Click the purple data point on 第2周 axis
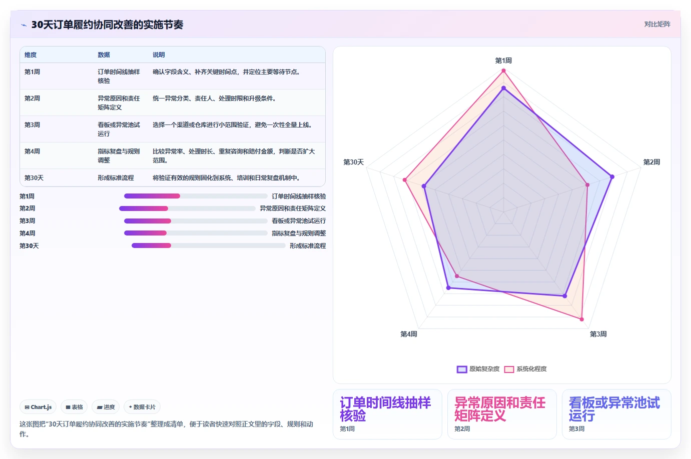The height and width of the screenshot is (459, 691). (612, 176)
